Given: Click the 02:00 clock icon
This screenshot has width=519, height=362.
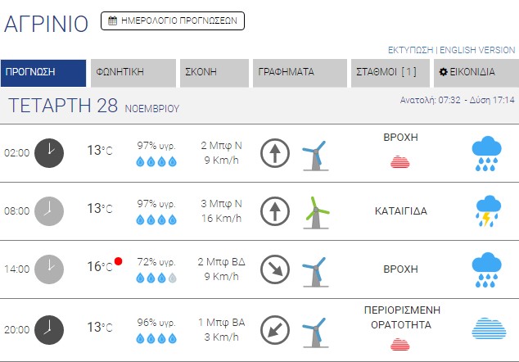Looking at the screenshot, I should [x=49, y=152].
